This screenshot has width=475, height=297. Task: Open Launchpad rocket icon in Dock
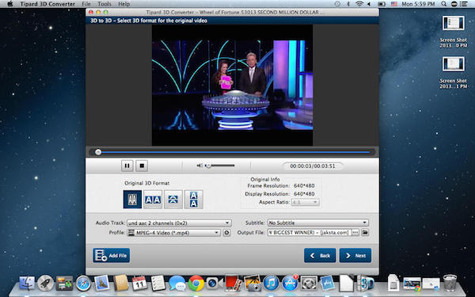(x=45, y=283)
